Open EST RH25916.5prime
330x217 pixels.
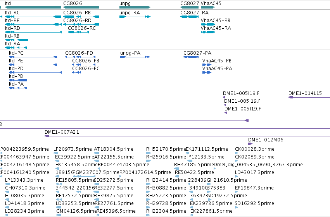166,157
